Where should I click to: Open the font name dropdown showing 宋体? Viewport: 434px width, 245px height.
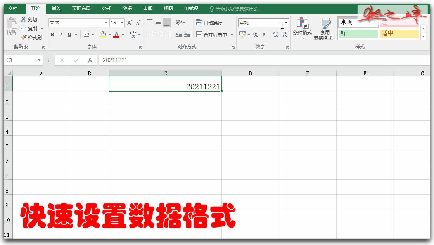[x=105, y=23]
